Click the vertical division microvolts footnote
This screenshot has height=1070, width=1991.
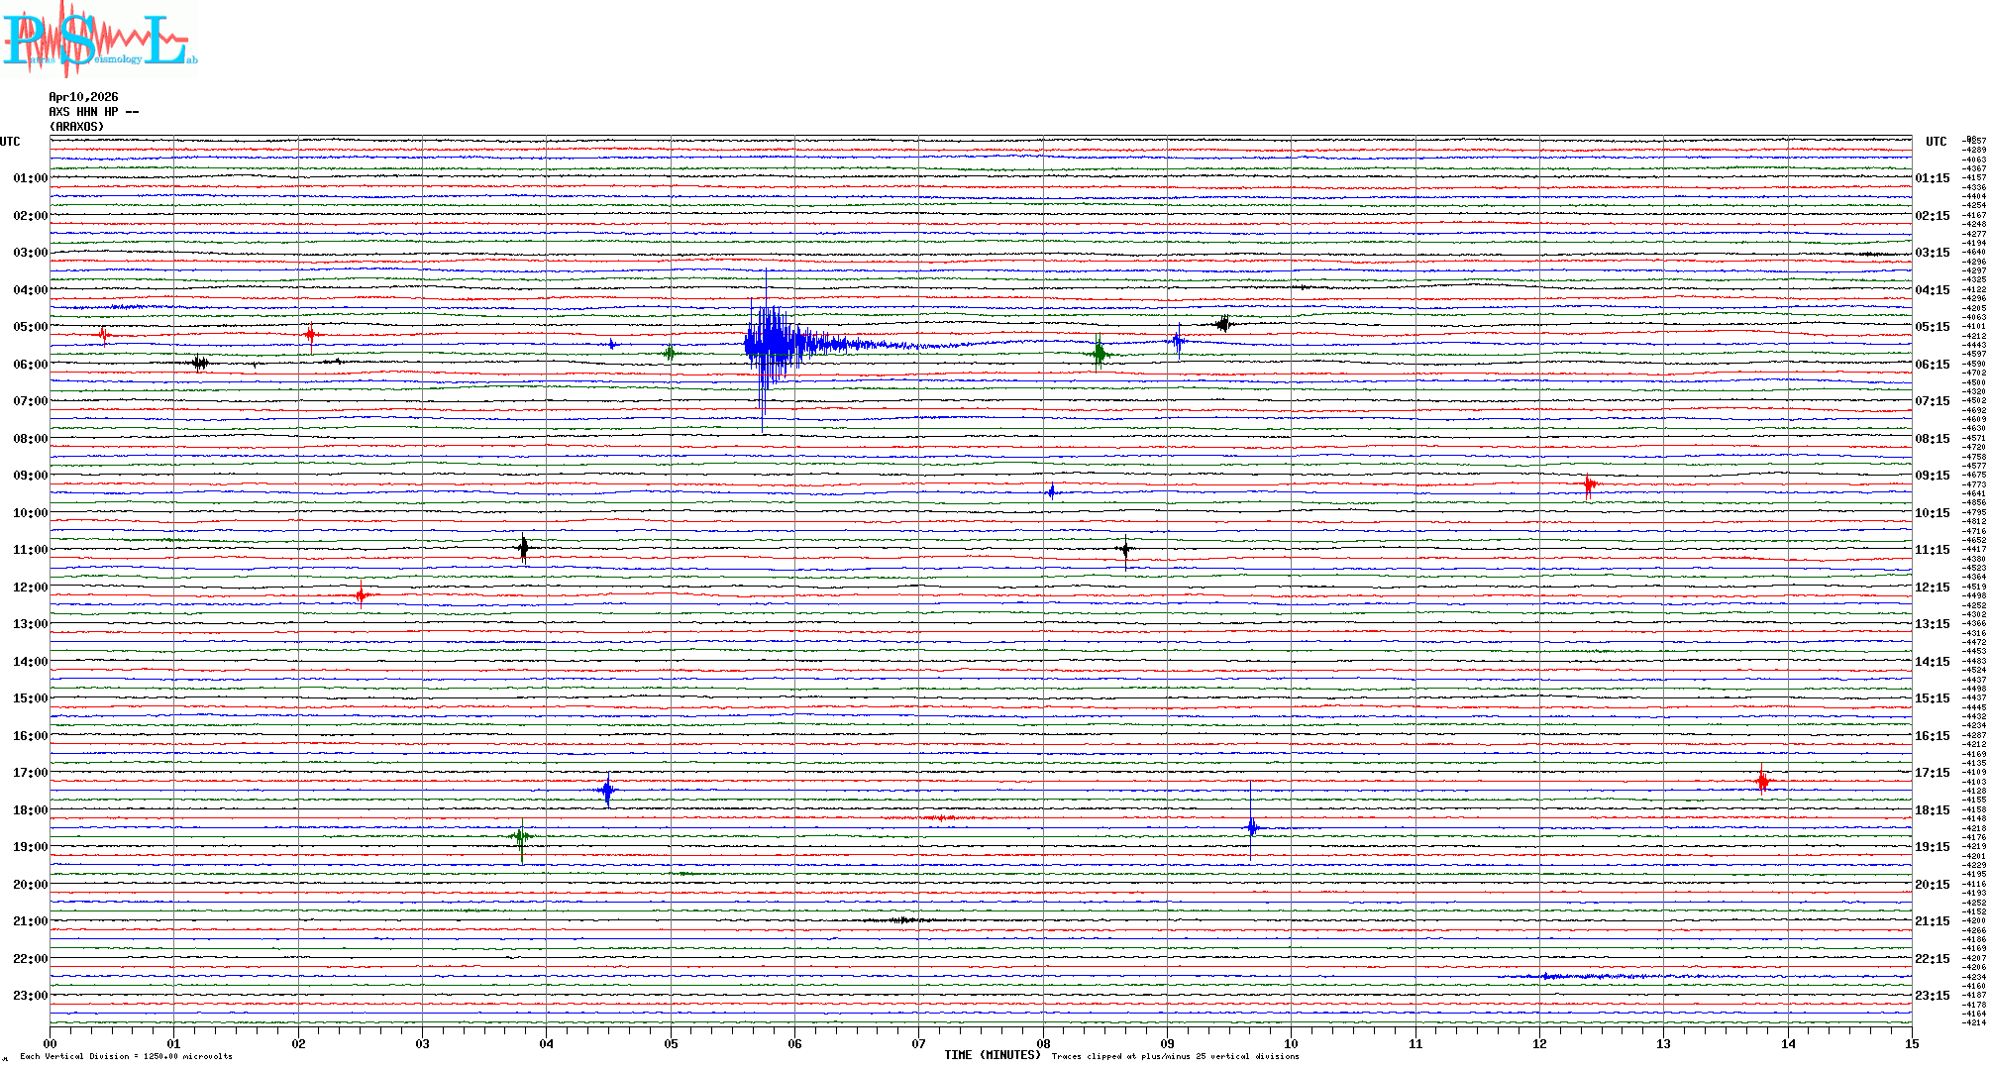pyautogui.click(x=126, y=1056)
